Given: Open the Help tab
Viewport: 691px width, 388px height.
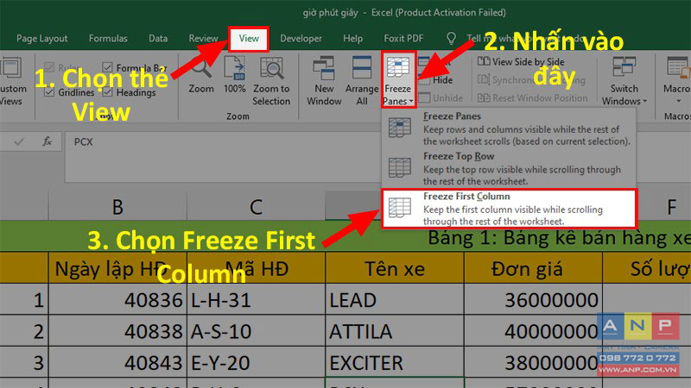Looking at the screenshot, I should click(352, 39).
